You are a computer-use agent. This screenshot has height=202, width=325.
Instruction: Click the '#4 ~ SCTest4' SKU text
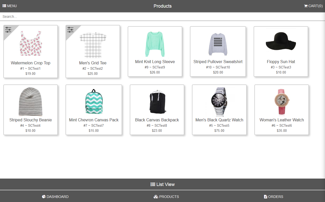coord(31,125)
